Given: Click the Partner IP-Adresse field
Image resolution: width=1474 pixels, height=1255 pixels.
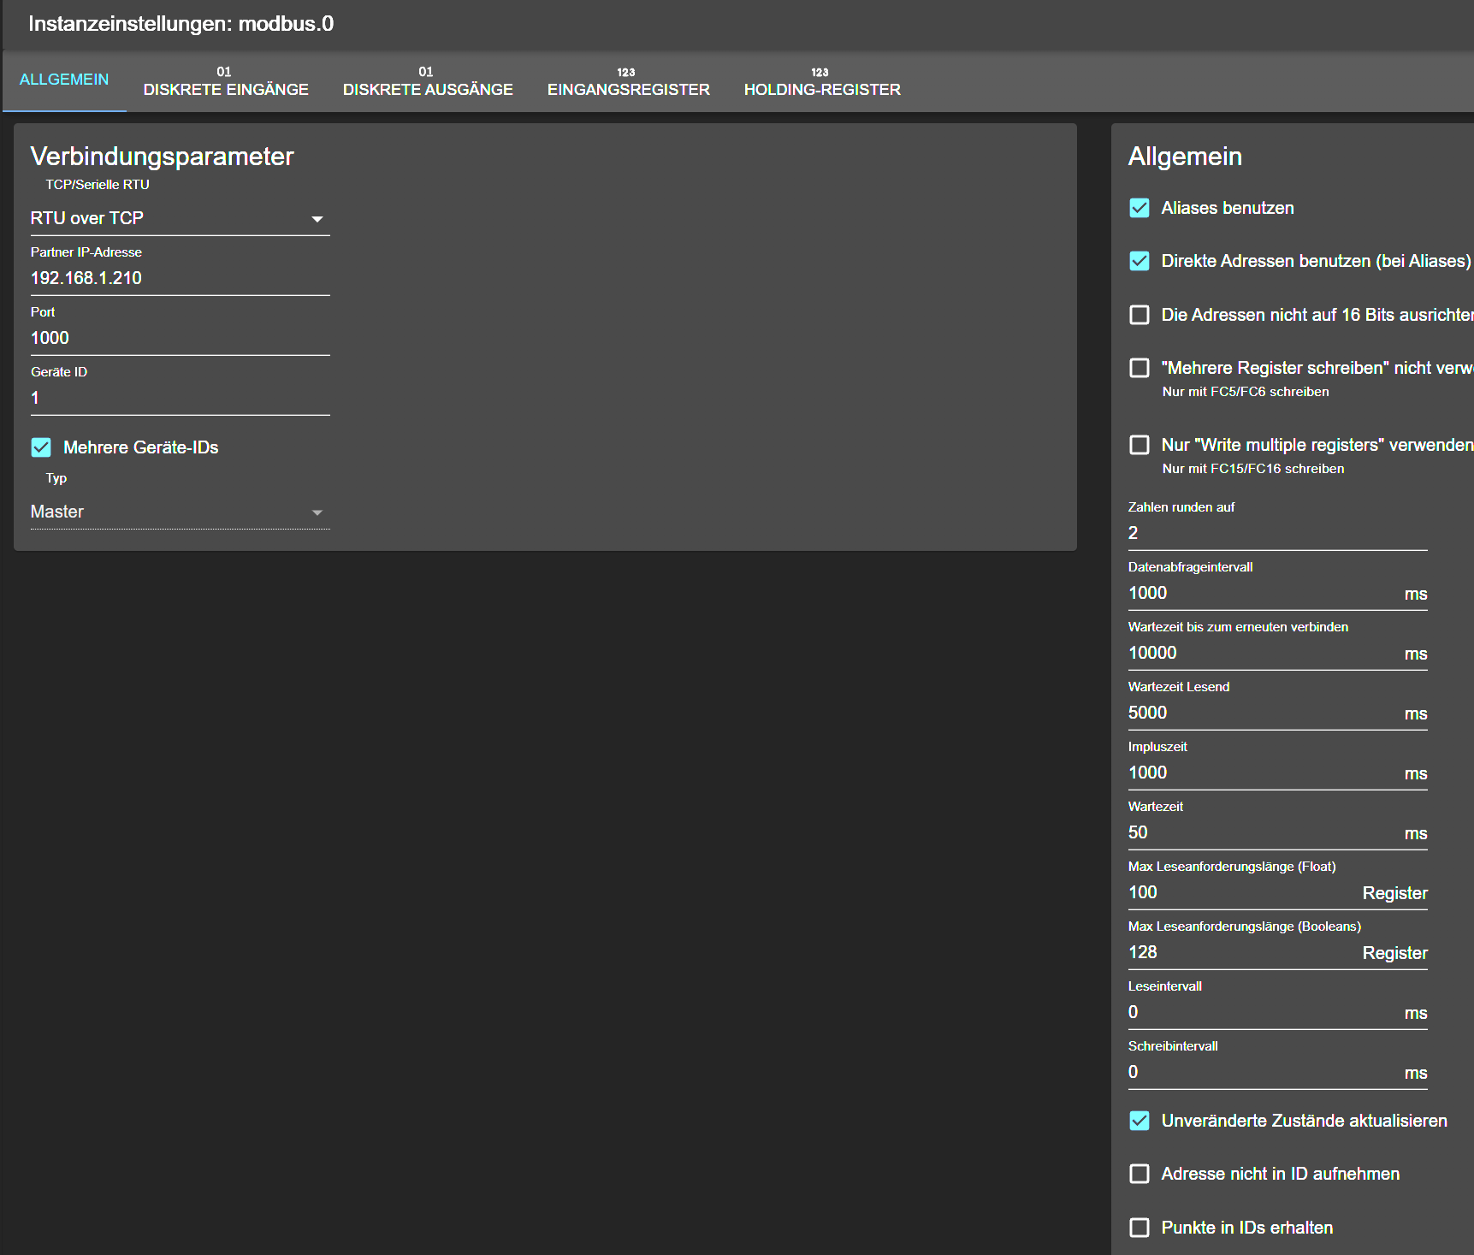Looking at the screenshot, I should [x=181, y=278].
